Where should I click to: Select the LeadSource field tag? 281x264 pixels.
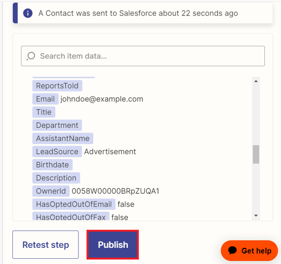tap(57, 152)
